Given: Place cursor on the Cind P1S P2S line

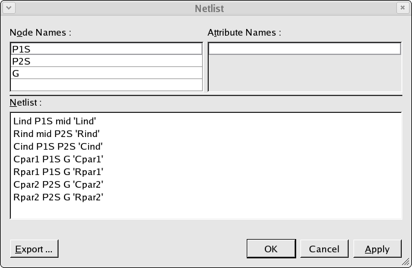Looking at the screenshot, I should pos(58,147).
